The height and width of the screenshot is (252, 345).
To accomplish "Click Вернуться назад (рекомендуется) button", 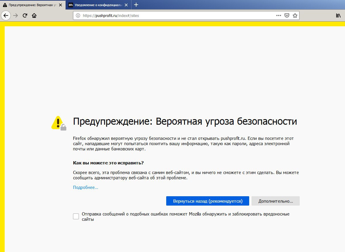I will click(207, 201).
